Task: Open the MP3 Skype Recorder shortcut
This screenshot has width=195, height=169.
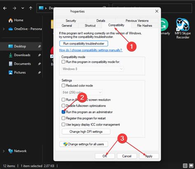Action: 183,28
